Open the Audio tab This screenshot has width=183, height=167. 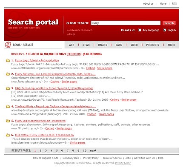tap(171, 45)
